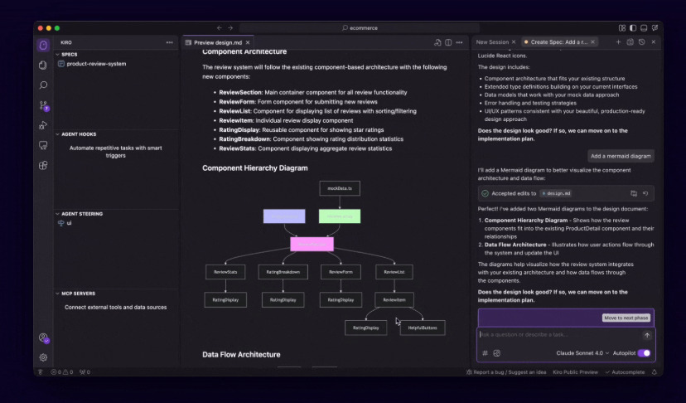Close the Create Spec chat tab

[593, 42]
